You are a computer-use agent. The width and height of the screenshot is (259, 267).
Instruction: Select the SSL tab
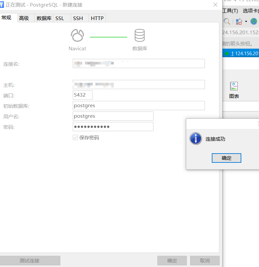62,18
